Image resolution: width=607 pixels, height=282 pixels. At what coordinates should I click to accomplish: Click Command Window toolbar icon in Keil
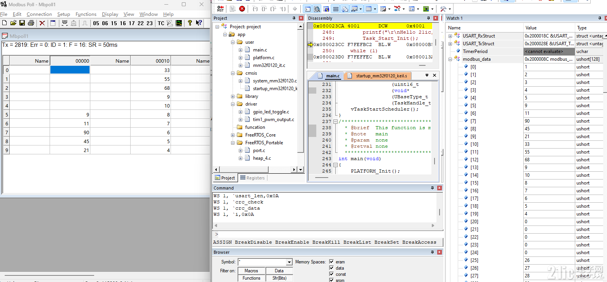pyautogui.click(x=307, y=9)
